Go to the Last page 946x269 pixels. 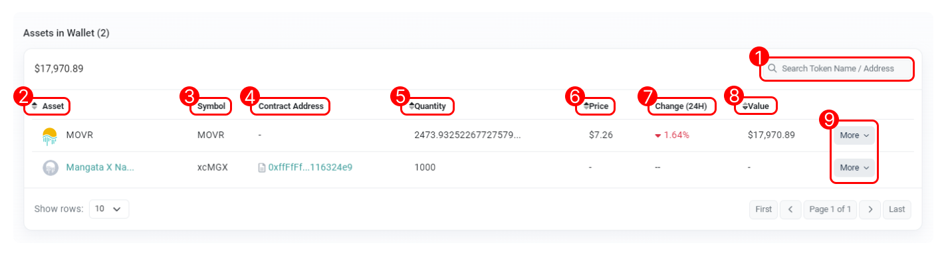click(x=897, y=209)
